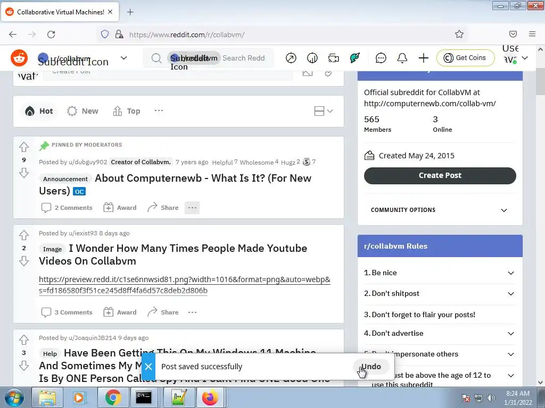The width and height of the screenshot is (545, 408).
Task: Open Command Prompt from the taskbar
Action: [144, 397]
